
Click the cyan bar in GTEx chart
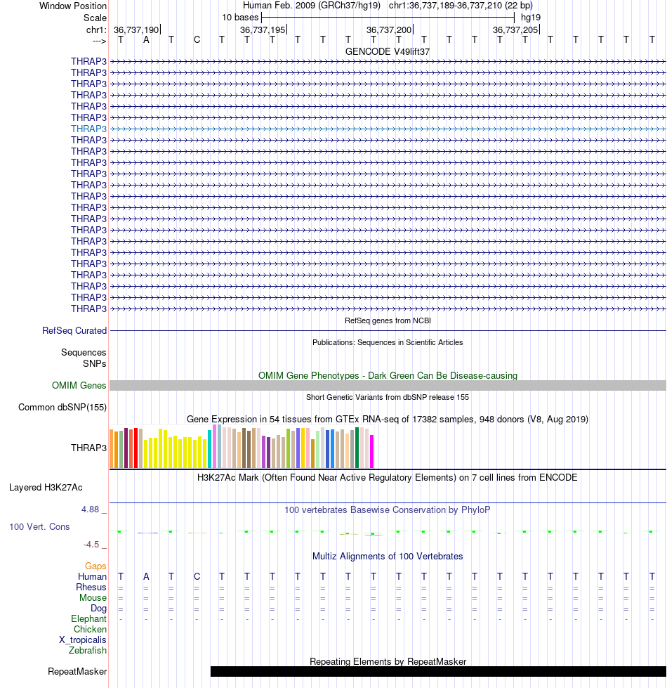point(209,449)
